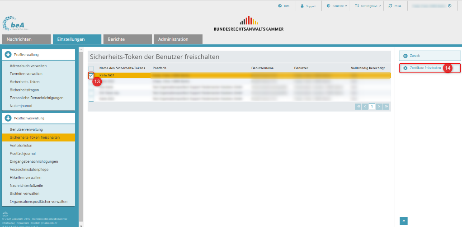Switch to the Nachrichten tab
The image size is (462, 227).
point(27,39)
